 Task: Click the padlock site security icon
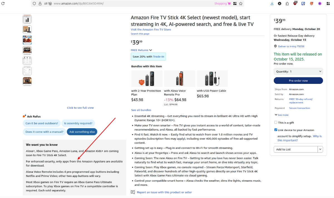(40, 4)
